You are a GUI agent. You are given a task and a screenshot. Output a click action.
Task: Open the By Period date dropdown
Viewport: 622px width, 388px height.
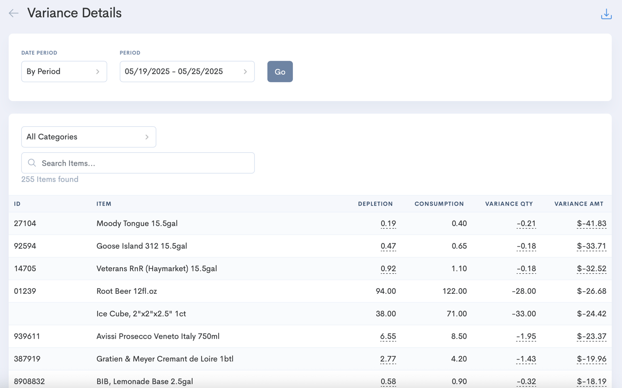pyautogui.click(x=64, y=71)
